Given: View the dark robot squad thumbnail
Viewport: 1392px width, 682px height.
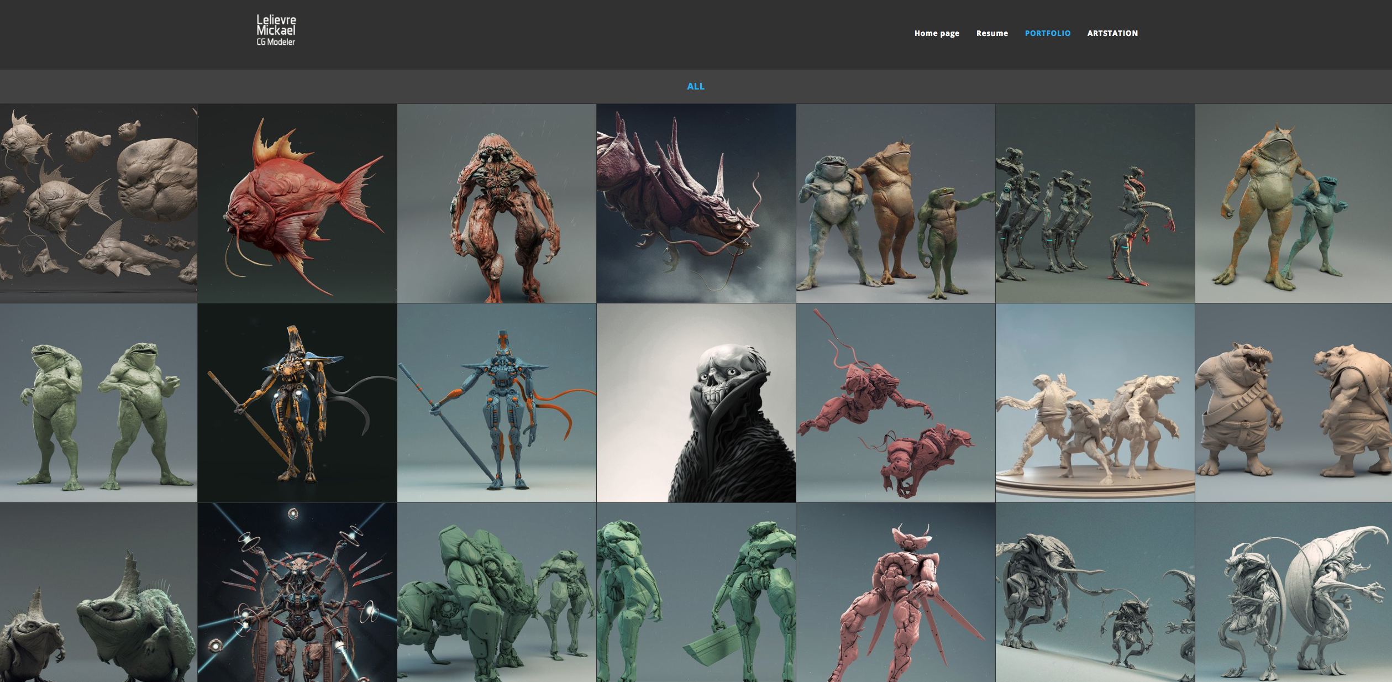Looking at the screenshot, I should (x=1095, y=203).
